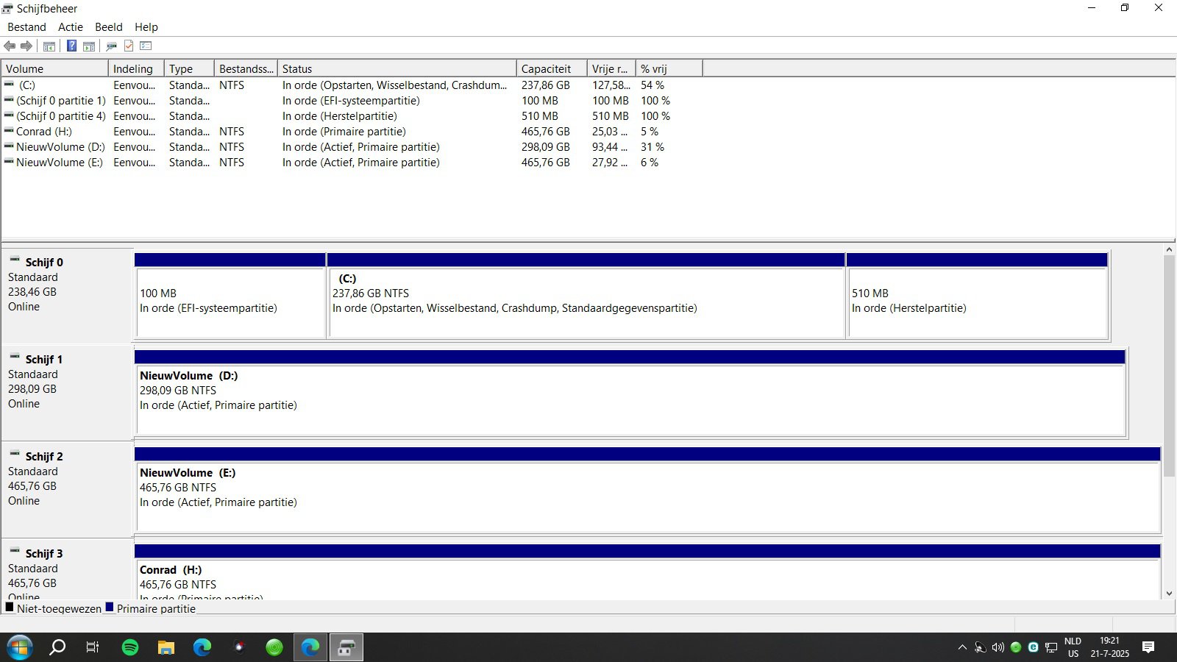Sort by the Indeling column header

136,68
